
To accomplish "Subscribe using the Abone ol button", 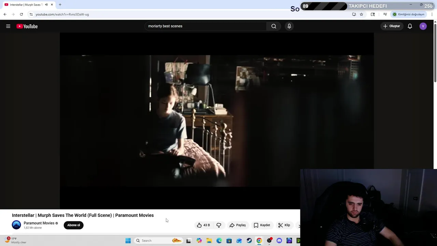I will 73,225.
